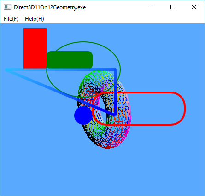Image resolution: width=205 pixels, height=196 pixels.
Task: Click inside the red outlined rounded rectangle
Action: click(153, 109)
